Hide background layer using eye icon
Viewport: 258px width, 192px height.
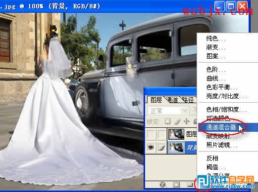151,148
